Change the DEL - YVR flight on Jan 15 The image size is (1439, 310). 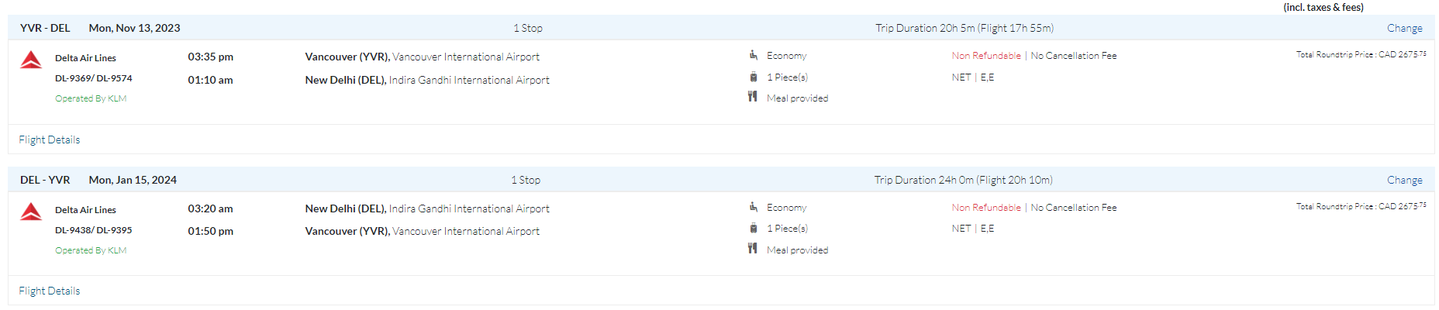point(1404,180)
